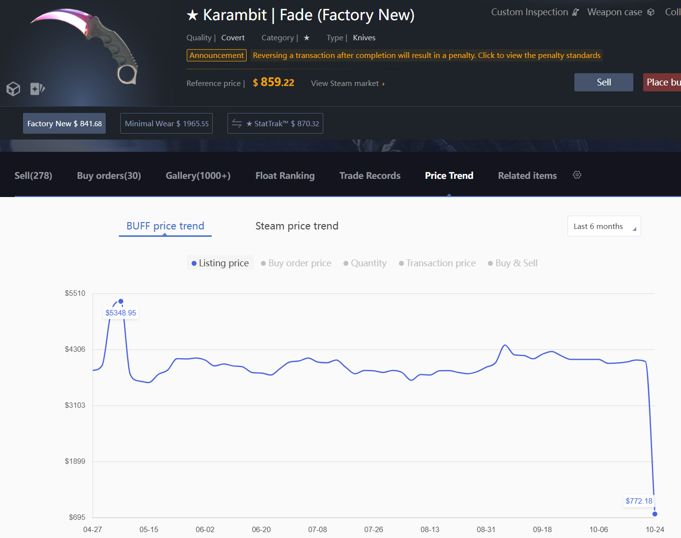
Task: Click the Karambit Fade (Factory New) title
Action: coord(301,15)
